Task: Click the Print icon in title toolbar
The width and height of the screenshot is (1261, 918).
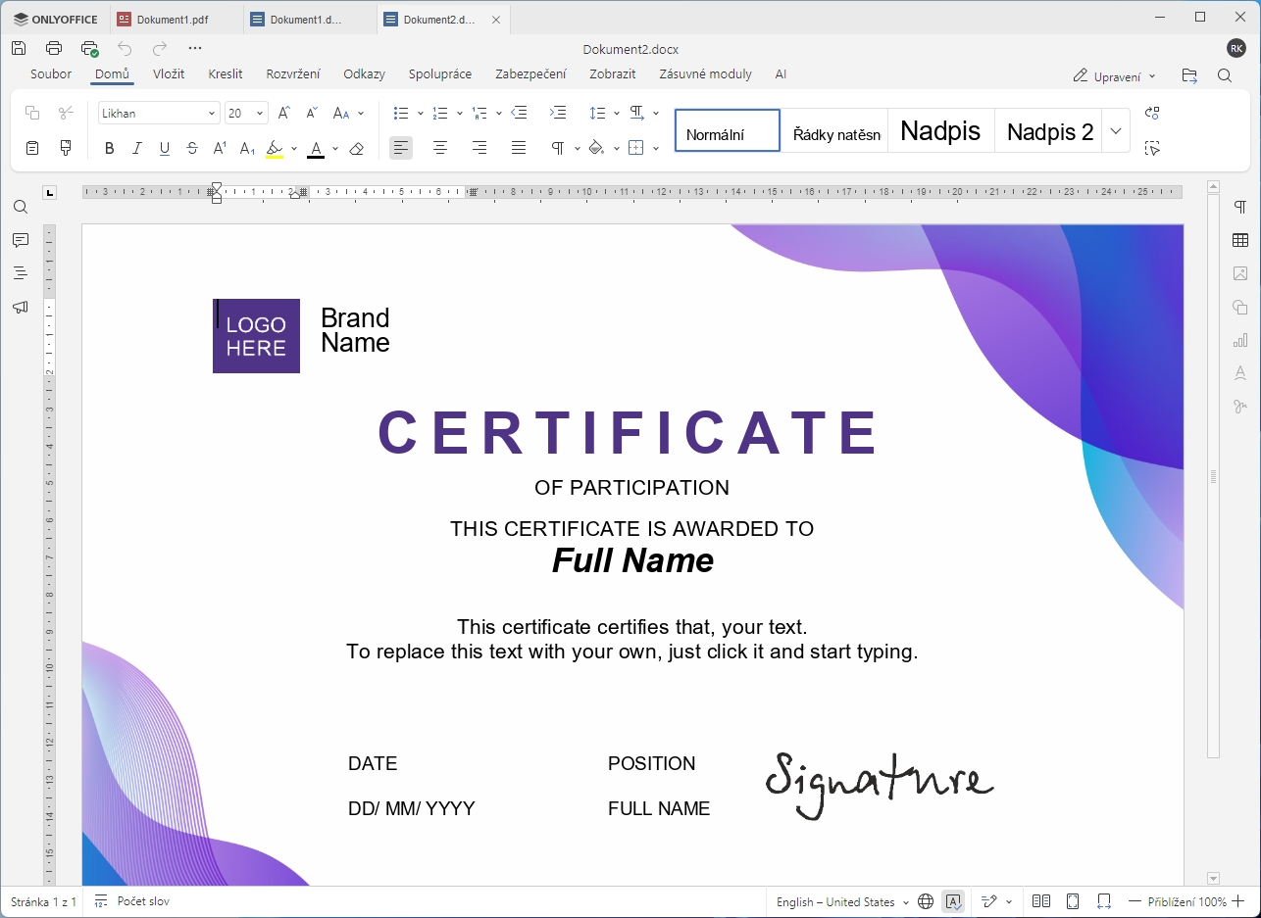Action: (x=54, y=48)
